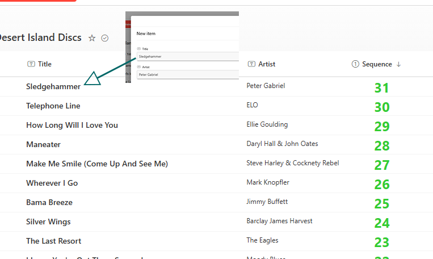Open the Title column header menu
Image resolution: width=433 pixels, height=259 pixels.
pyautogui.click(x=44, y=64)
